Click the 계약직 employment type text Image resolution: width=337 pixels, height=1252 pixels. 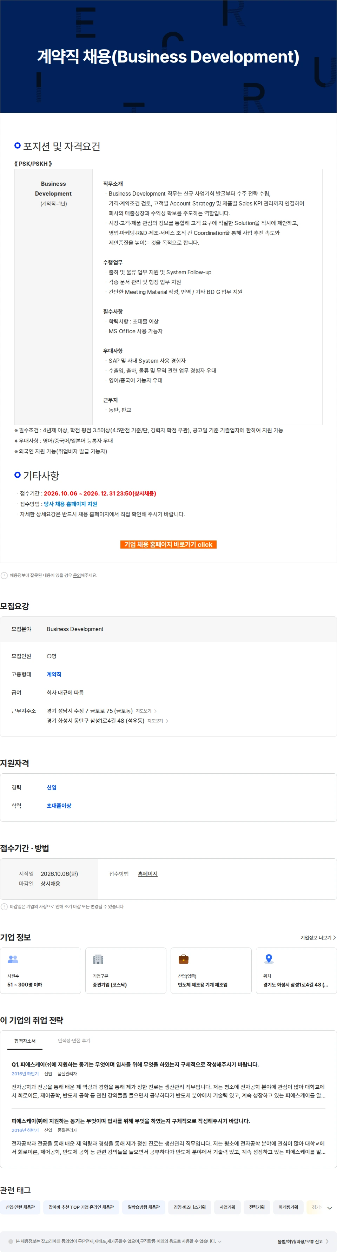tap(54, 674)
